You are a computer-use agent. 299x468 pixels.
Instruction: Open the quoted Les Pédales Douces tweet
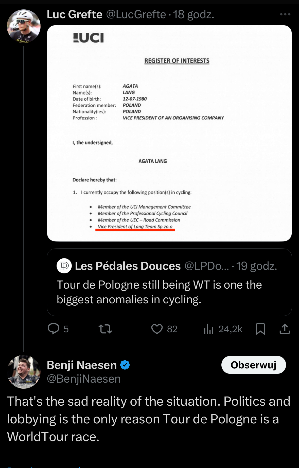(x=169, y=291)
